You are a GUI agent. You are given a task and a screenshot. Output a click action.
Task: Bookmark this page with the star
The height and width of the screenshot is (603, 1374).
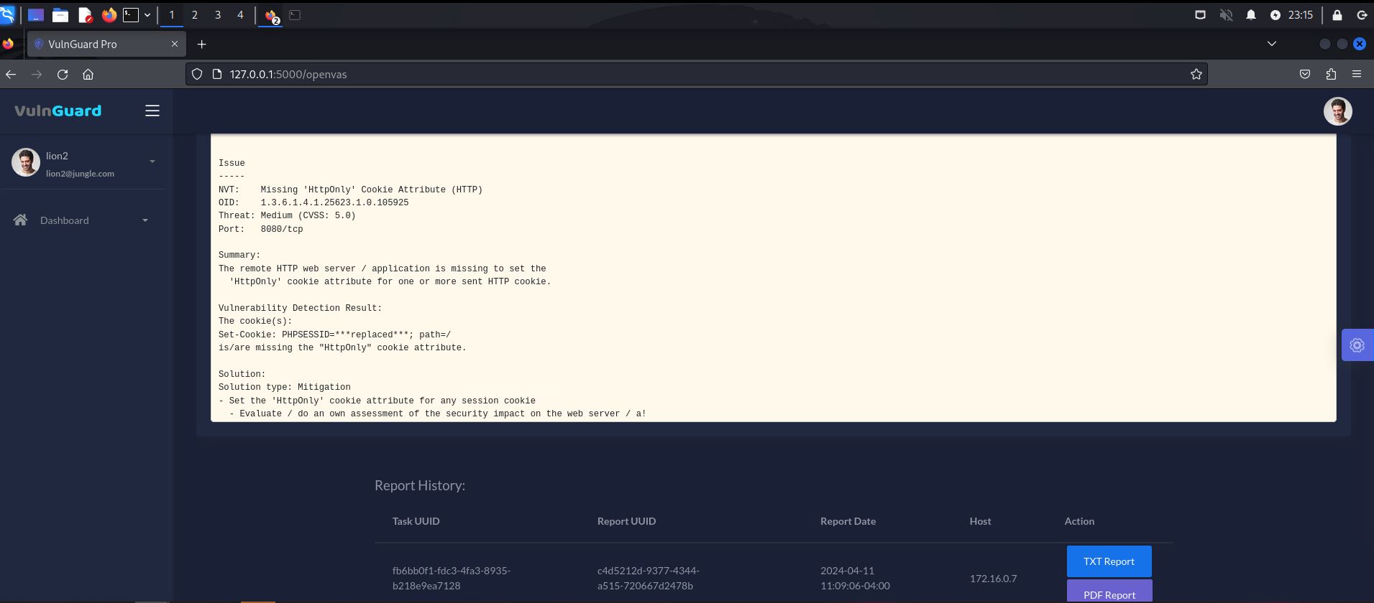tap(1196, 74)
